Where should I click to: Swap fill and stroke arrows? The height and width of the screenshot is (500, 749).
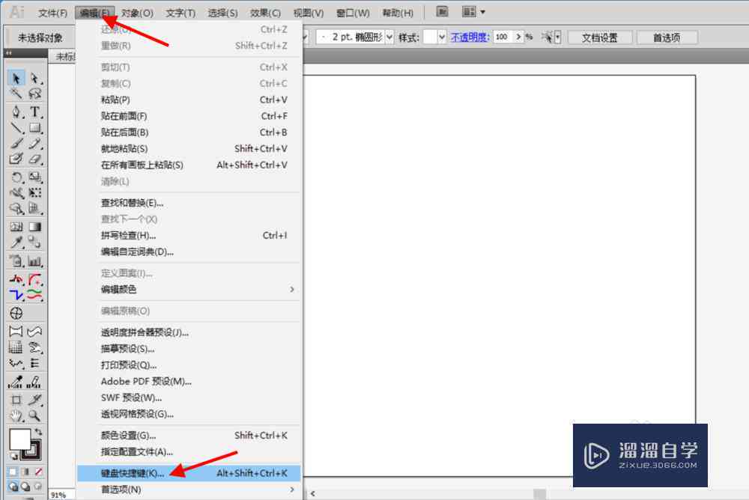38,432
